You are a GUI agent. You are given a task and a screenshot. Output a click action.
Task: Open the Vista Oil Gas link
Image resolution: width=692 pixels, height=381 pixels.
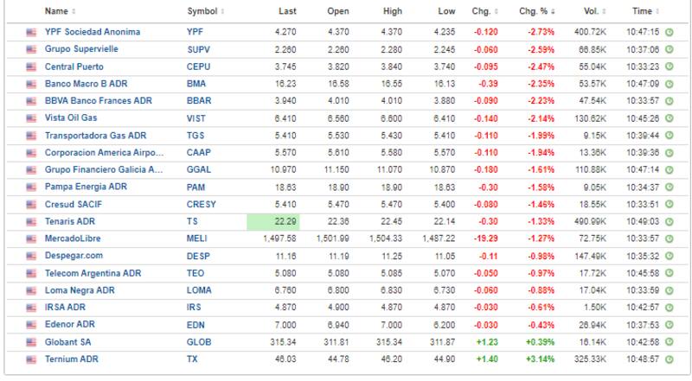coord(72,118)
